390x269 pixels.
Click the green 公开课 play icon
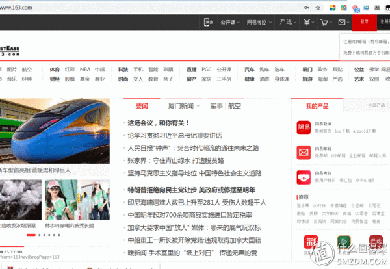344,242
